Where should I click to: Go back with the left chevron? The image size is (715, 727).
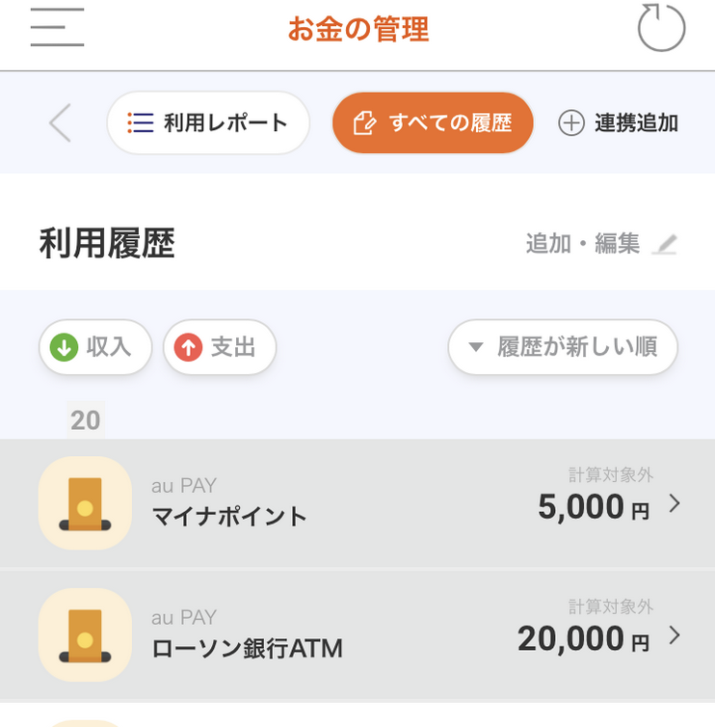click(x=61, y=122)
